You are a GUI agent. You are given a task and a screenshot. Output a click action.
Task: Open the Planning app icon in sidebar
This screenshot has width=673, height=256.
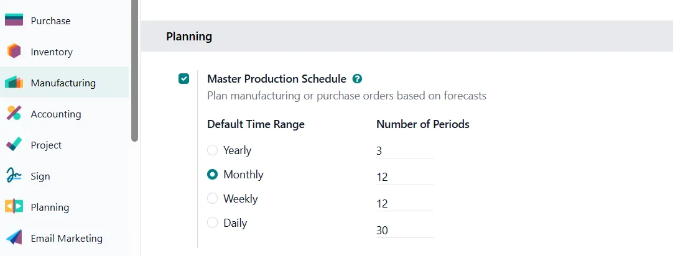14,207
